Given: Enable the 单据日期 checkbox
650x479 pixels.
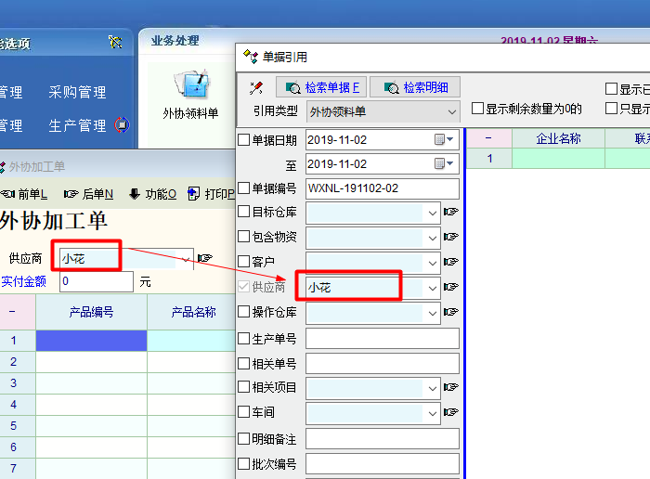Looking at the screenshot, I should point(245,140).
